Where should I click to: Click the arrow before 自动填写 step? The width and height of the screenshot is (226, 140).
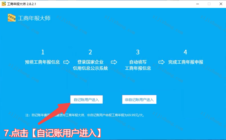(x=114, y=62)
